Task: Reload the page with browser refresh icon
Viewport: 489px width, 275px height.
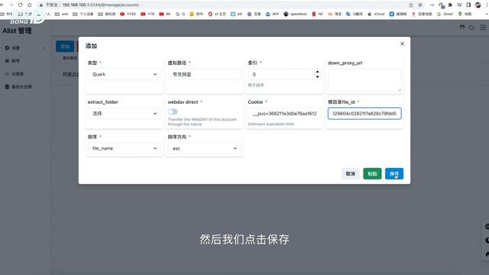Action: click(x=21, y=5)
